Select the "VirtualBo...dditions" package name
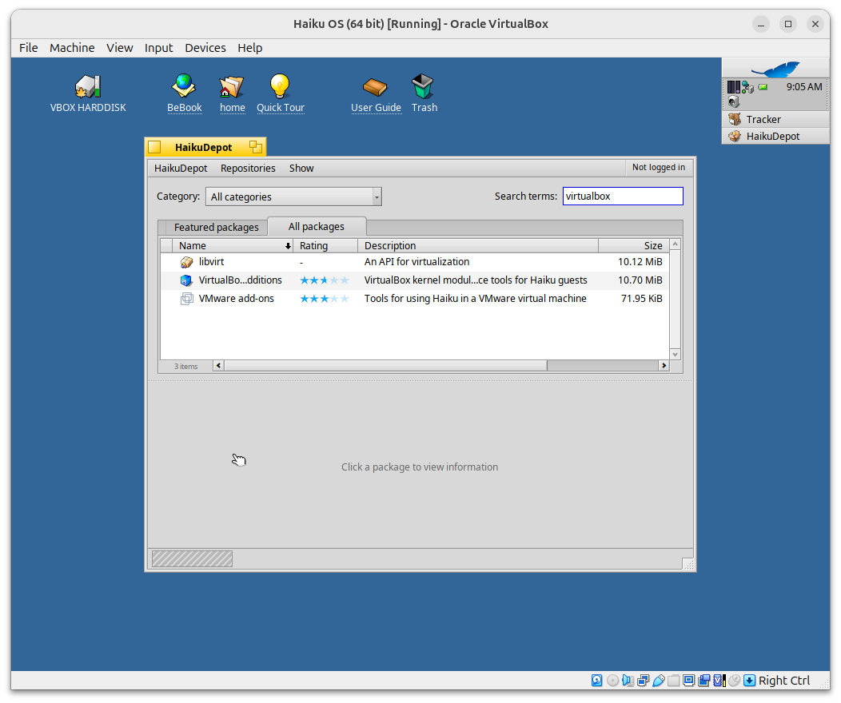 click(241, 280)
